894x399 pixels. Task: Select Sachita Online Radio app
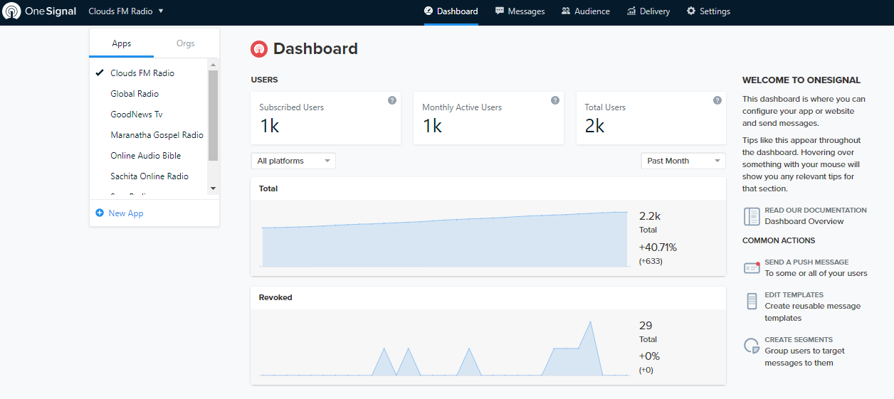[149, 176]
